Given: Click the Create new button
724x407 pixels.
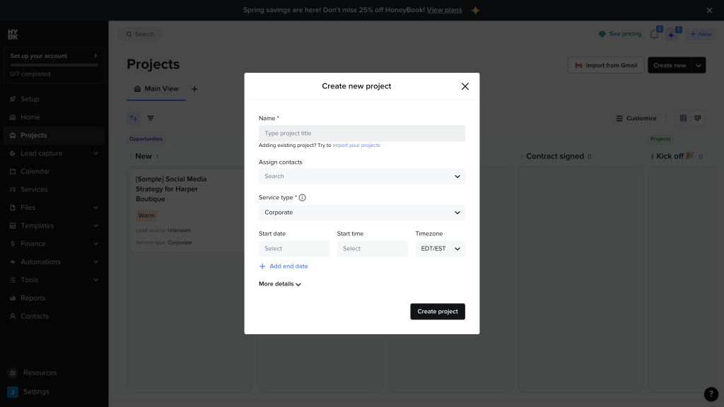Looking at the screenshot, I should point(670,66).
